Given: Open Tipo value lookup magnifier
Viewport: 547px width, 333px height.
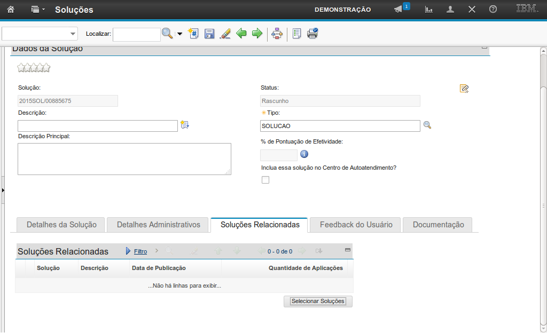Looking at the screenshot, I should (427, 125).
